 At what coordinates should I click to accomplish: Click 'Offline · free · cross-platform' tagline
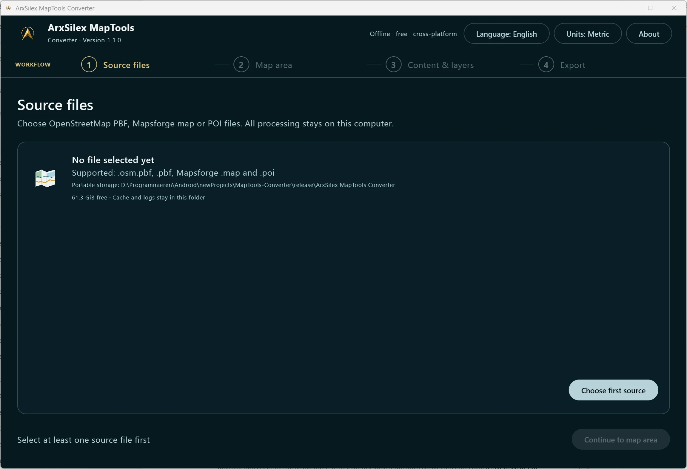click(413, 34)
